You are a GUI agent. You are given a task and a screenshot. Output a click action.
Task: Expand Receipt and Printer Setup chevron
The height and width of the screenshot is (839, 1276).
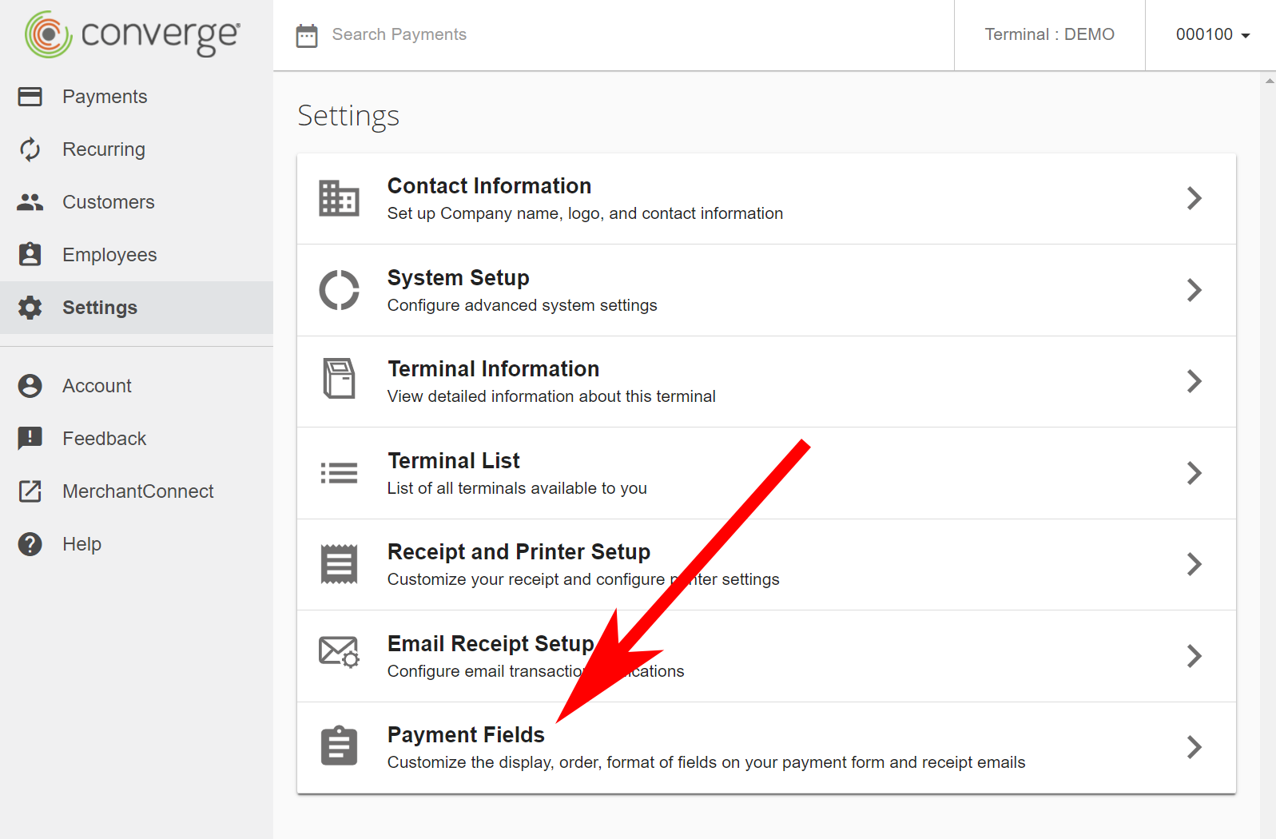click(1195, 564)
